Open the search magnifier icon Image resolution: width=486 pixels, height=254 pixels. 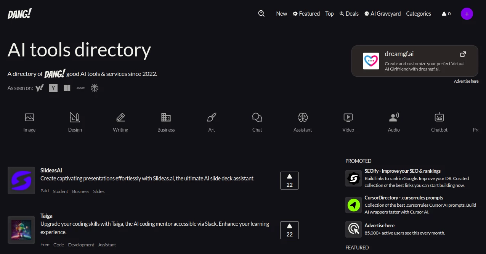(261, 13)
